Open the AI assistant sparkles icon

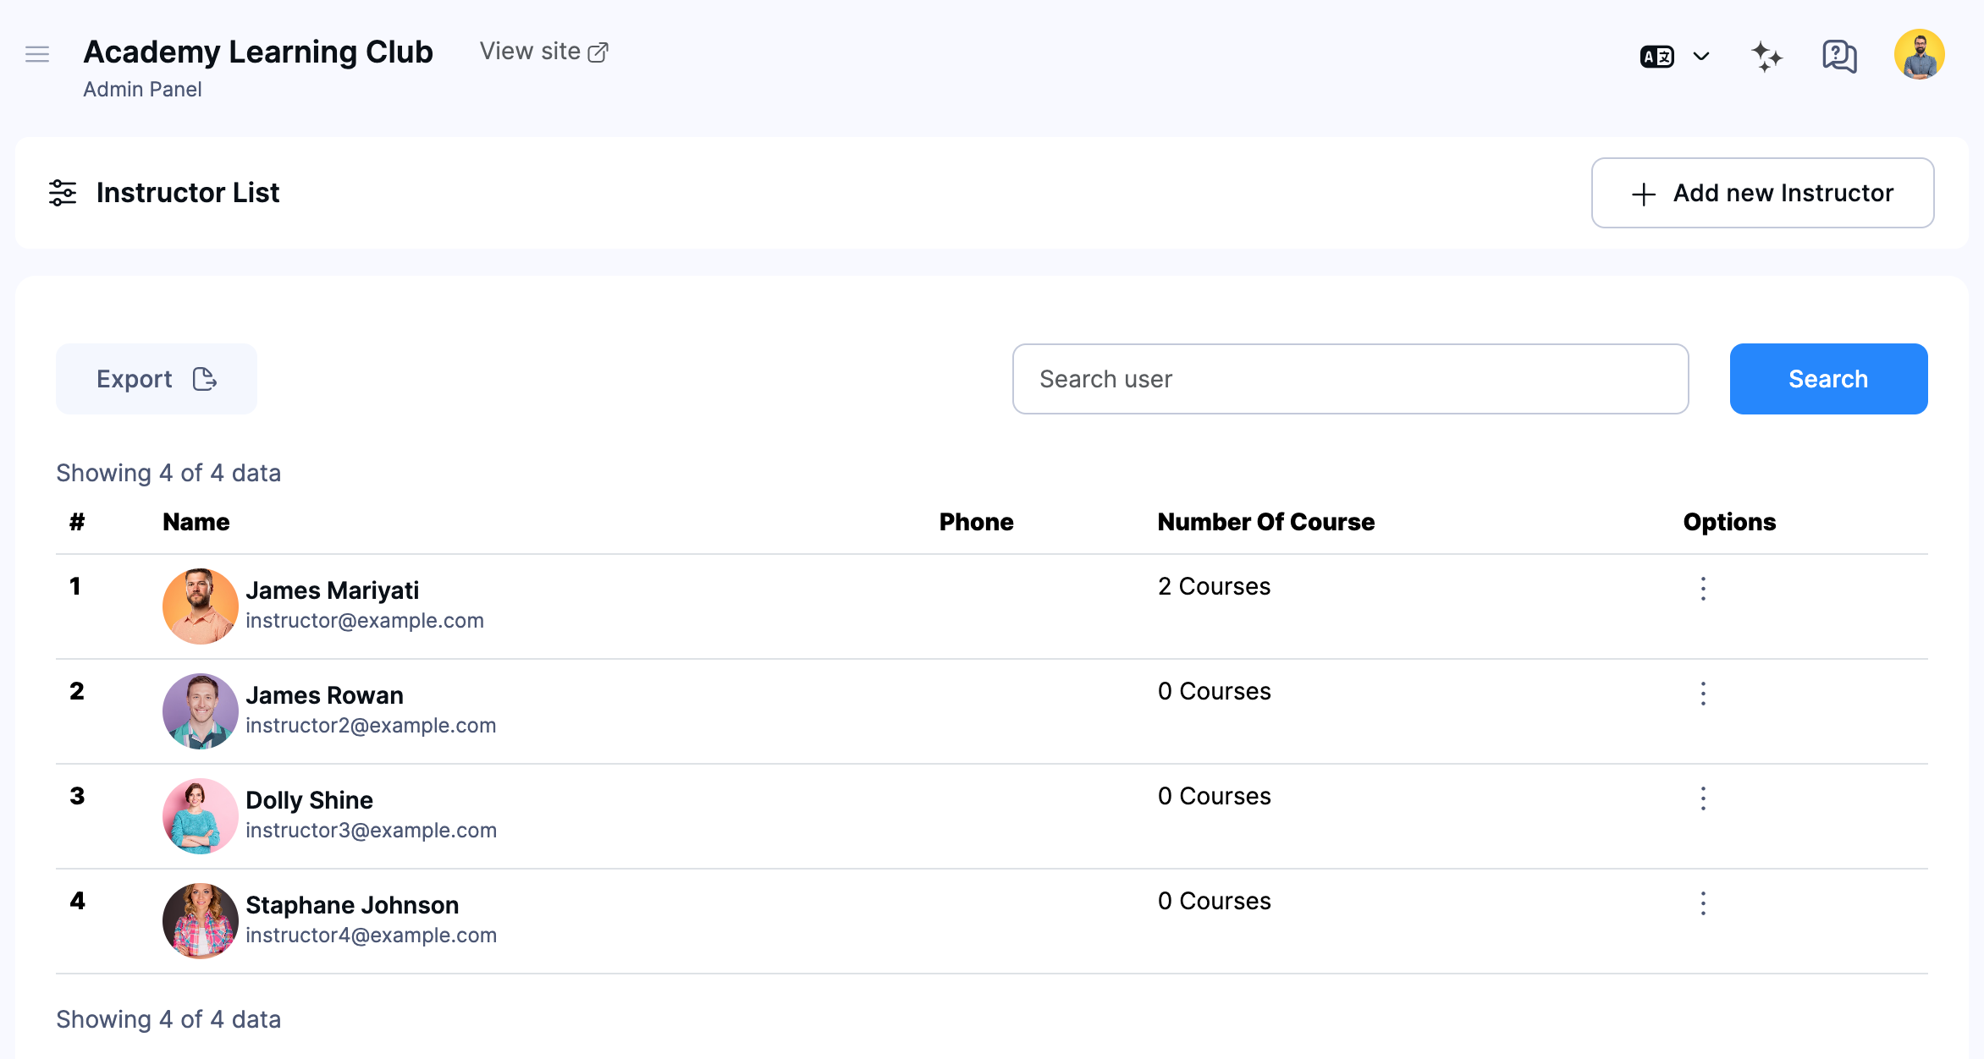click(1766, 55)
